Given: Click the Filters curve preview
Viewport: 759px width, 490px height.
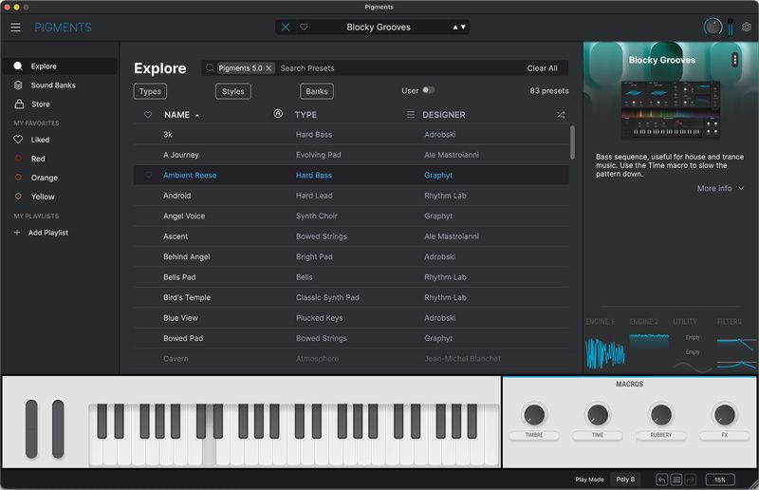Looking at the screenshot, I should point(735,353).
